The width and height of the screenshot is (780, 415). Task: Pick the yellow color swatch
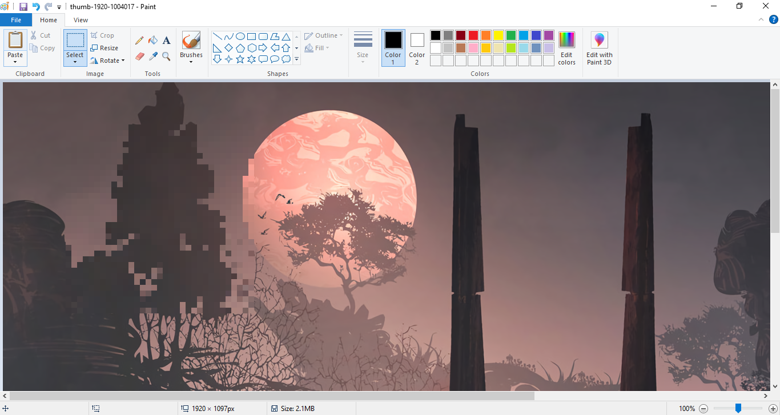498,35
